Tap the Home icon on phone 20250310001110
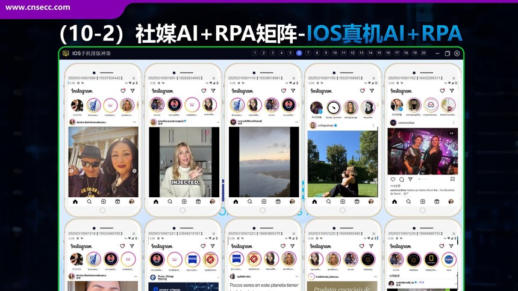518x291 pixels. click(x=236, y=201)
